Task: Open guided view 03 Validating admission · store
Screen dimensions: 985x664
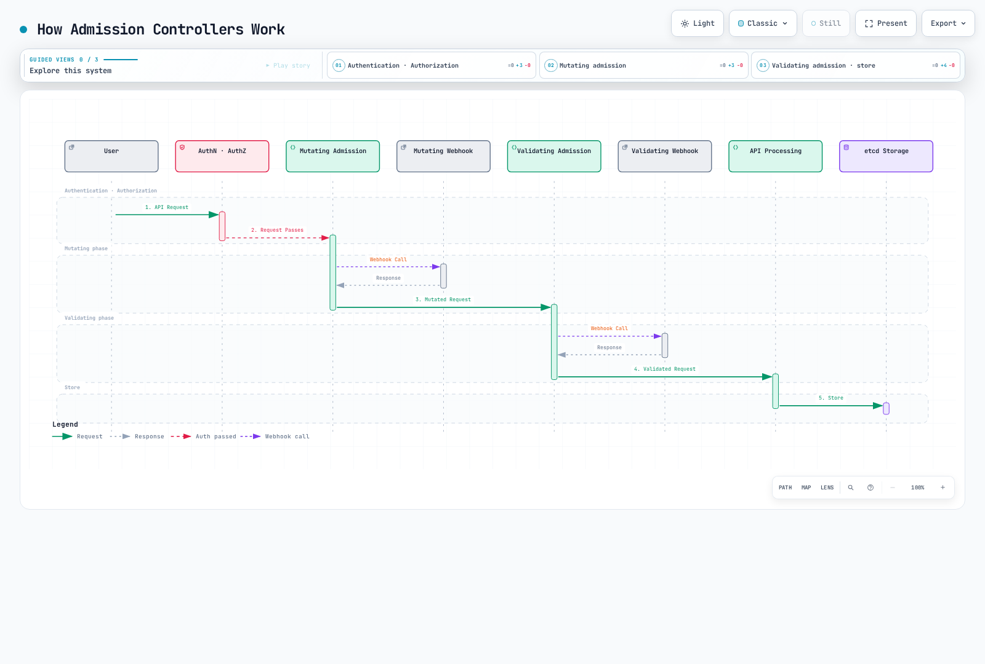Action: coord(856,65)
